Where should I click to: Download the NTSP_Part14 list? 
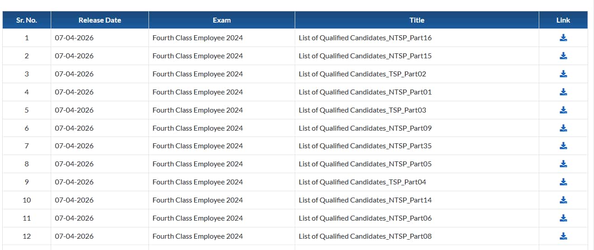coord(563,200)
